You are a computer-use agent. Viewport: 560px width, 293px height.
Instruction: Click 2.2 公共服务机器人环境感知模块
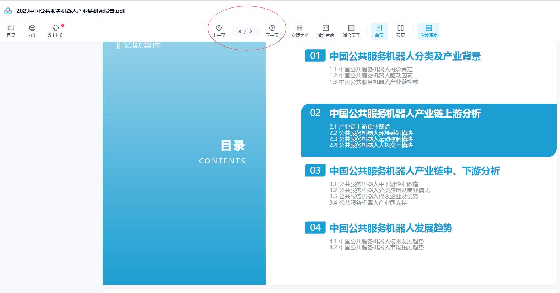click(371, 133)
